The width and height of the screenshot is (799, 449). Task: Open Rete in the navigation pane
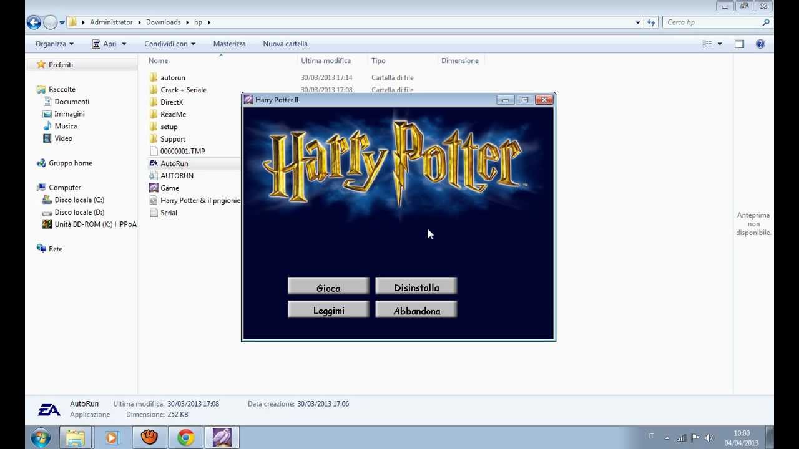click(x=56, y=249)
